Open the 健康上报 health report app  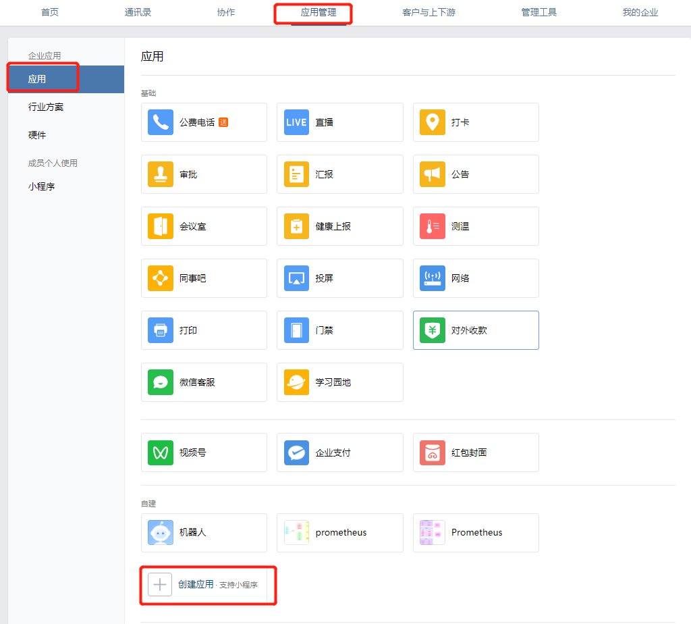339,226
